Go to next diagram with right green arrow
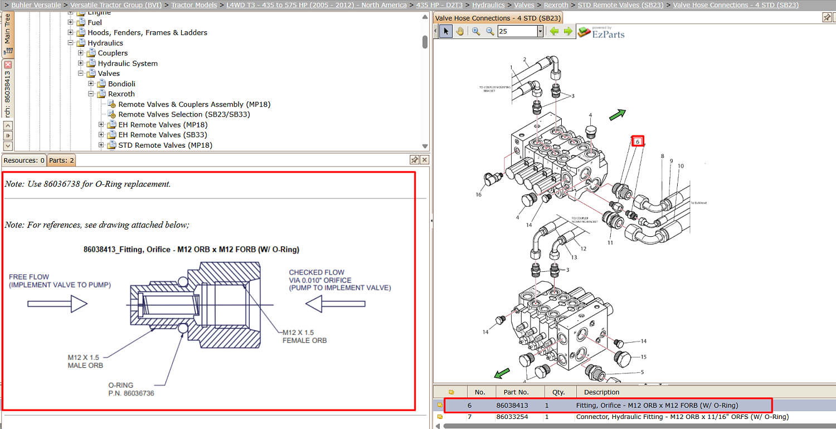 (568, 31)
